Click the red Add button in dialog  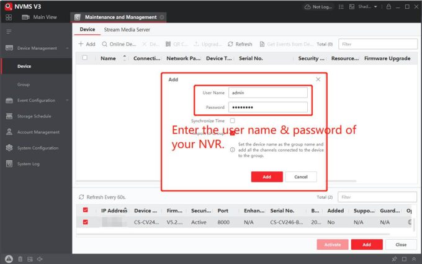(266, 177)
